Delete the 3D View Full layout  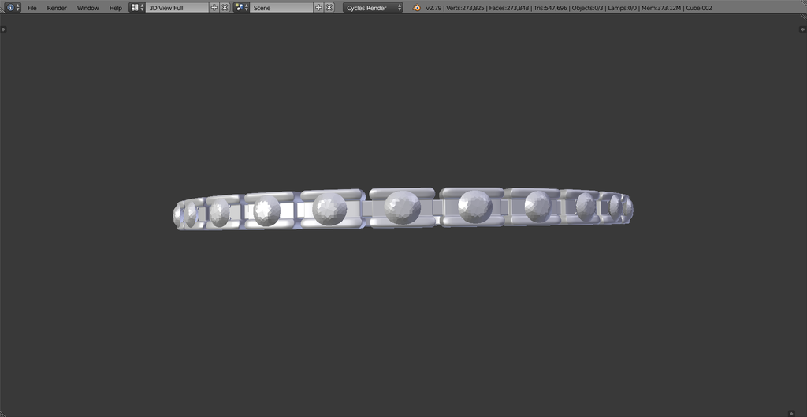225,8
